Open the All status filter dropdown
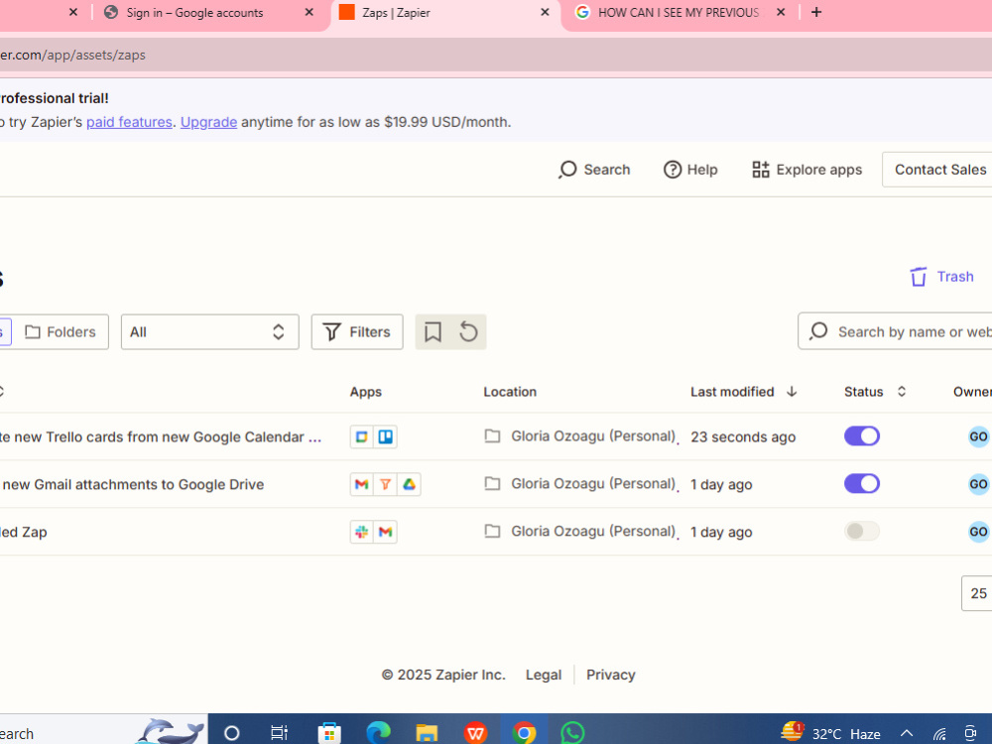Viewport: 992px width, 744px height. click(x=209, y=331)
